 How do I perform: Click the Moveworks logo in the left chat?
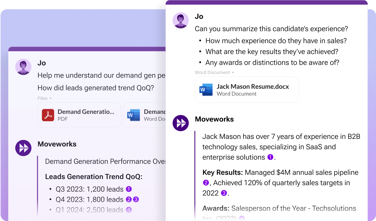23,148
